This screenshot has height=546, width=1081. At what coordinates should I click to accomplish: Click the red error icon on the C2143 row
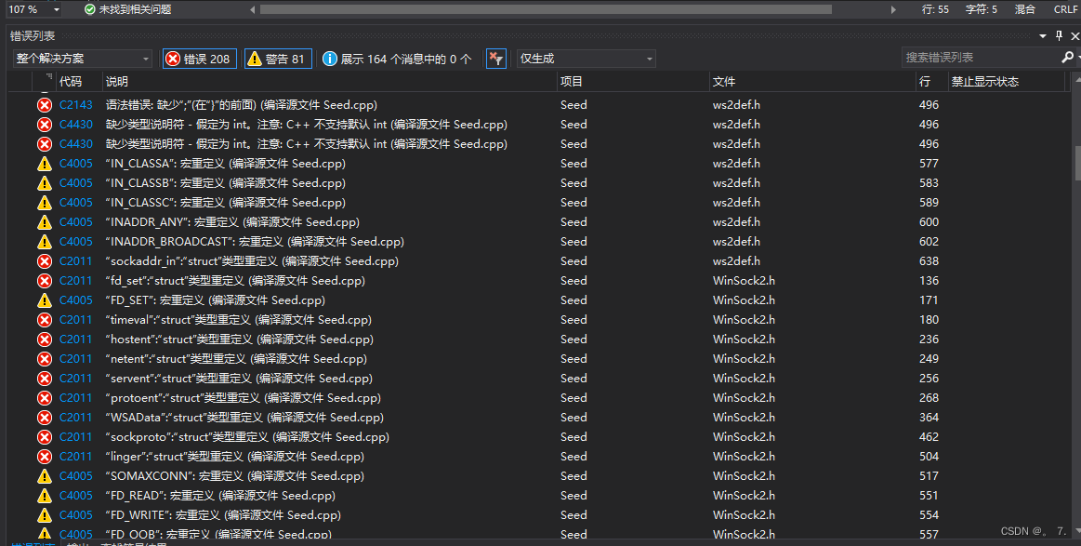(46, 104)
